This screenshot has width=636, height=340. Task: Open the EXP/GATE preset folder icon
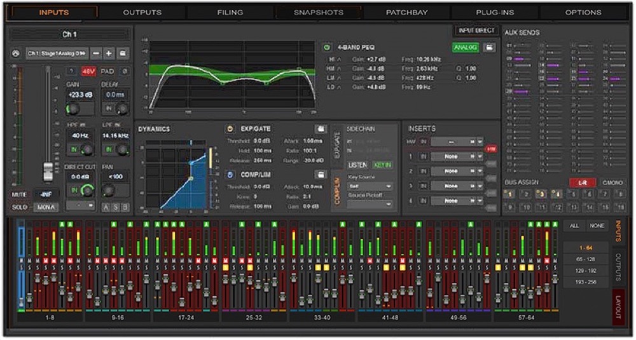tap(321, 129)
